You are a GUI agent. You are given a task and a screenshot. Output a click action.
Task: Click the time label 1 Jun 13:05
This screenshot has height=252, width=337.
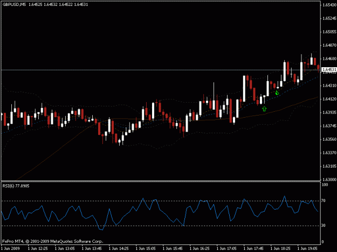[x=65, y=249]
